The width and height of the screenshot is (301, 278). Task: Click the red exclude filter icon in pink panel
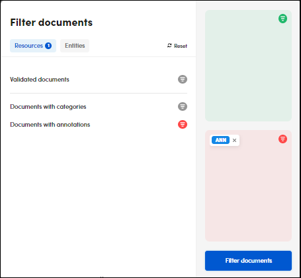[x=282, y=139]
